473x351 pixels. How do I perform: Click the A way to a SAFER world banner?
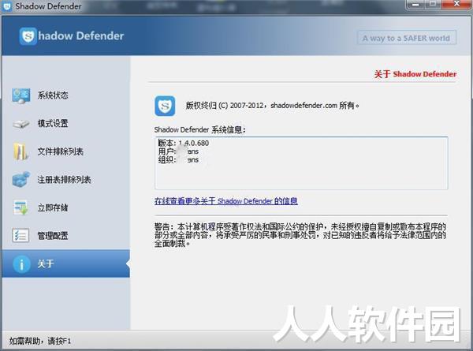pyautogui.click(x=407, y=38)
